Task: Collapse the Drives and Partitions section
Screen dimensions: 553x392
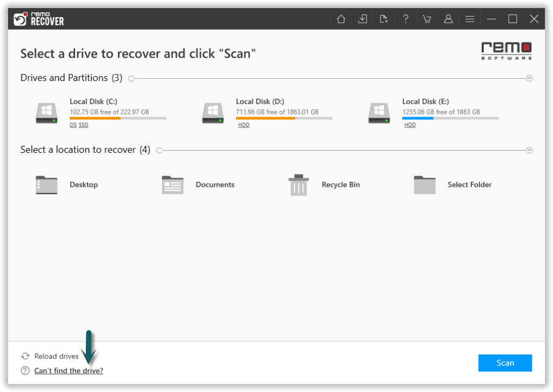Action: [529, 78]
